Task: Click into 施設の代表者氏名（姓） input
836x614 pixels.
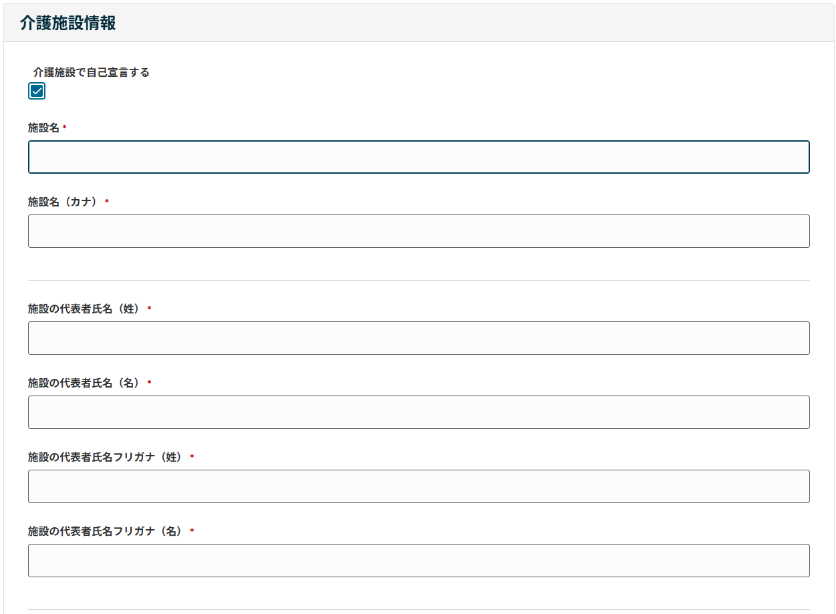Action: tap(418, 338)
